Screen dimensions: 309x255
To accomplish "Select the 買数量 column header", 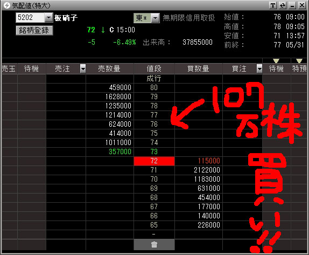I will coord(199,68).
